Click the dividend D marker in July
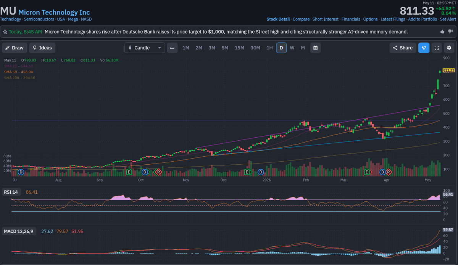 [21, 172]
